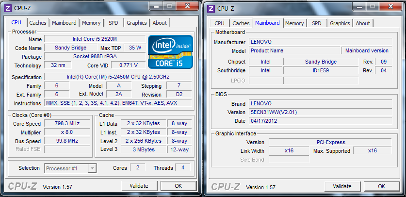Viewport: 406px width, 197px height.
Task: Click the Specification field 'i5-2450M CPU @ 2.50GHz'
Action: [x=118, y=77]
